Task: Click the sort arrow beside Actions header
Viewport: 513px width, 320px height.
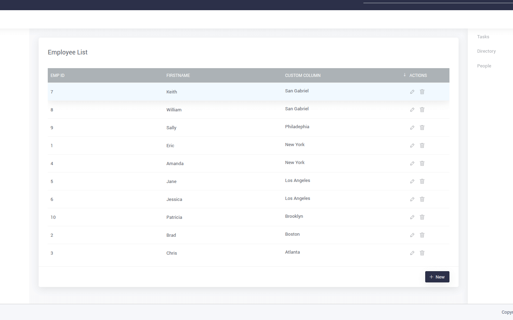Action: pyautogui.click(x=405, y=75)
